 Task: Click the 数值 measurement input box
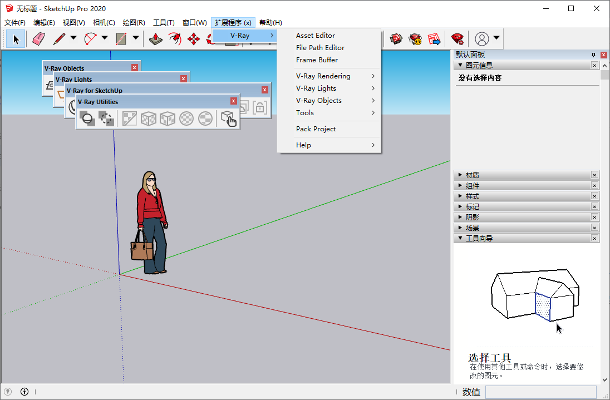539,392
